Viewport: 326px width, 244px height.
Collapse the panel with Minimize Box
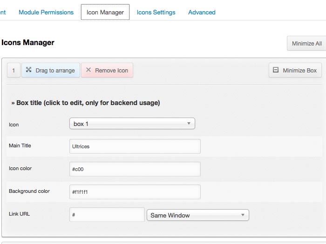(x=295, y=70)
